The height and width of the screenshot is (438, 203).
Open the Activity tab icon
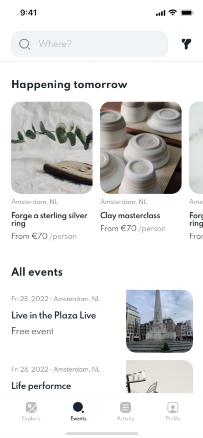[x=125, y=407]
